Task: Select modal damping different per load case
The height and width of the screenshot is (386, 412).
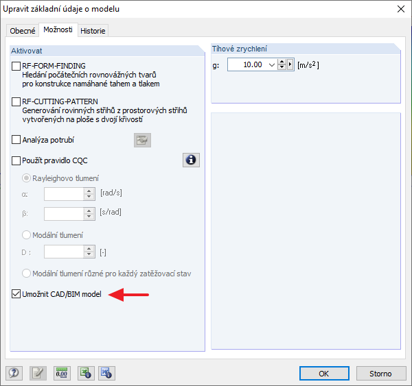Action: pyautogui.click(x=26, y=274)
